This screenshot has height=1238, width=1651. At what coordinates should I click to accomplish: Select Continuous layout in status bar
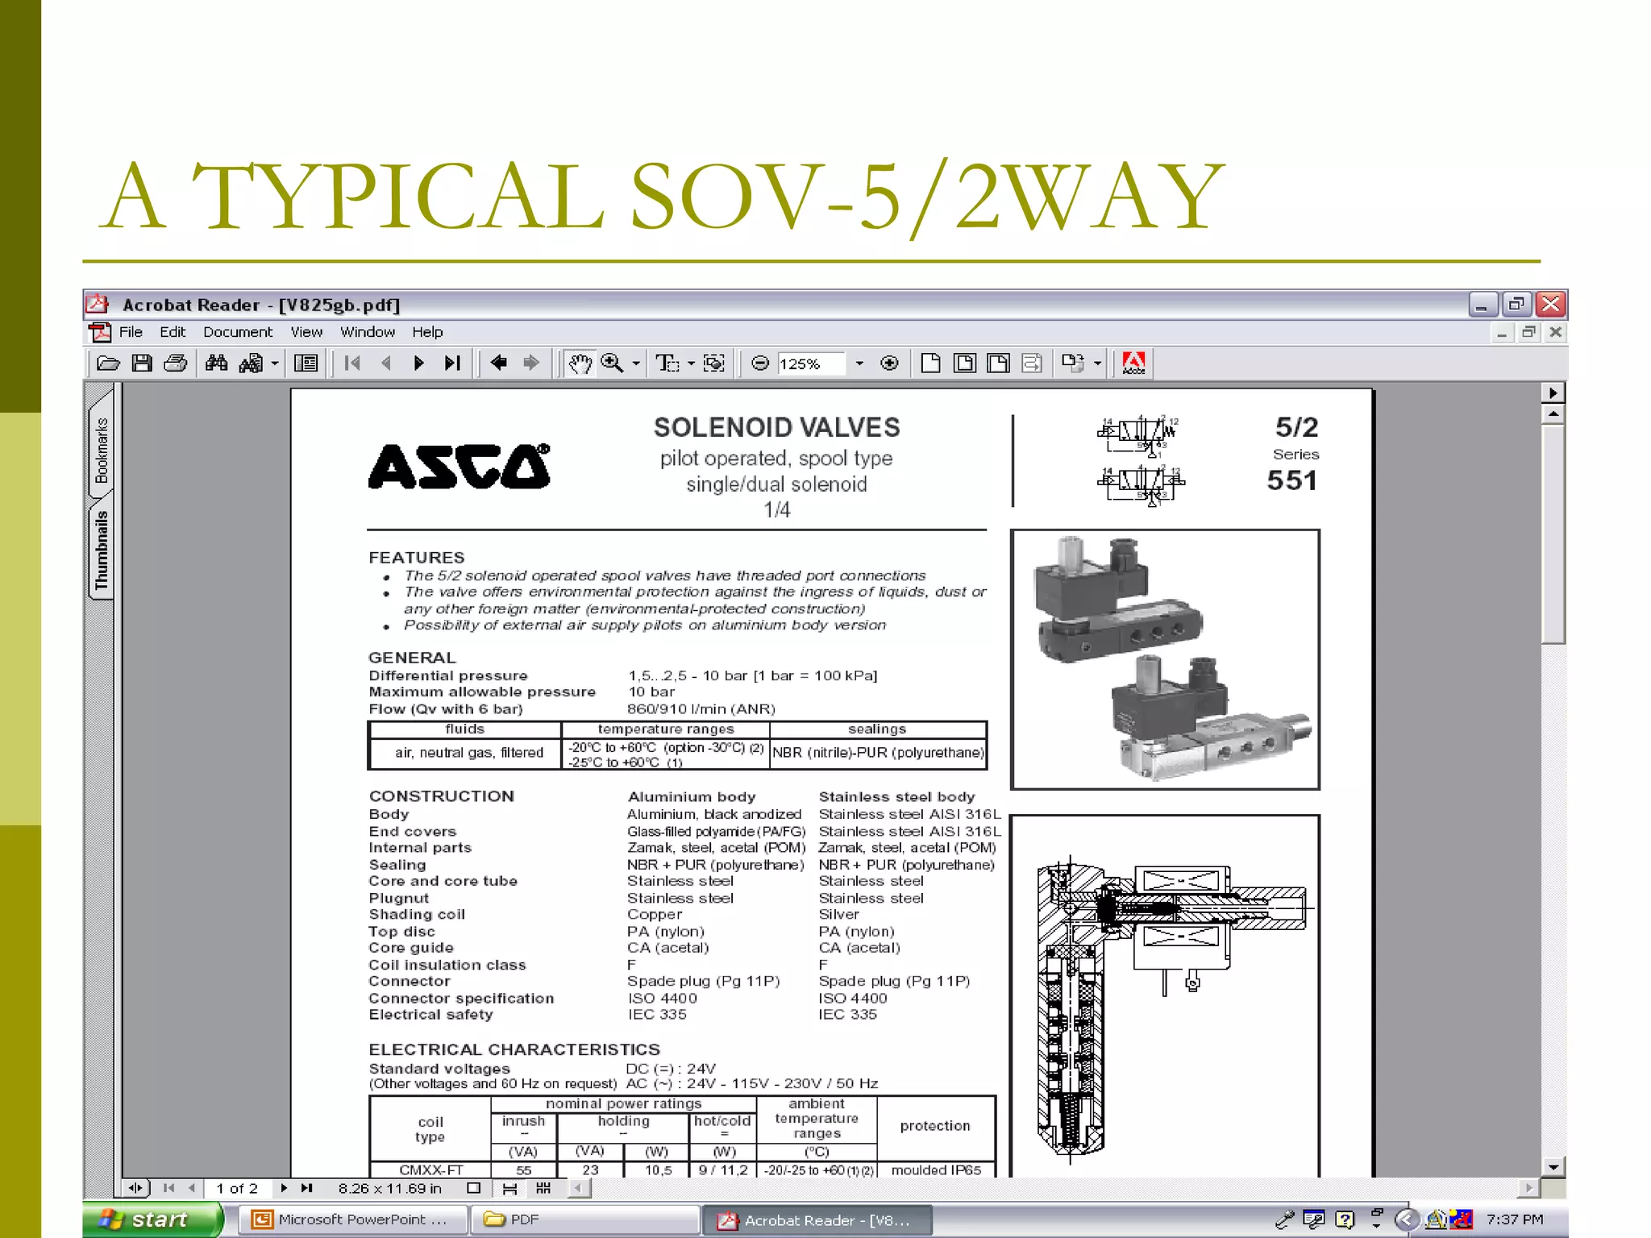pos(509,1188)
